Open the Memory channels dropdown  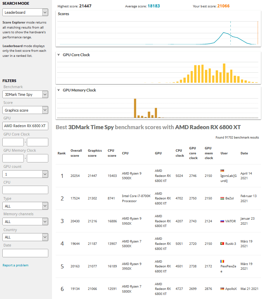tap(25, 222)
